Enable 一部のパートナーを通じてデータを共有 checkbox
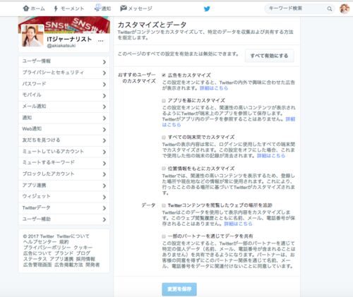Image resolution: width=353 pixels, height=297 pixels. pos(164,236)
